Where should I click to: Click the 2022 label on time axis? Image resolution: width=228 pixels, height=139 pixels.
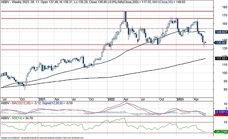[111, 99]
